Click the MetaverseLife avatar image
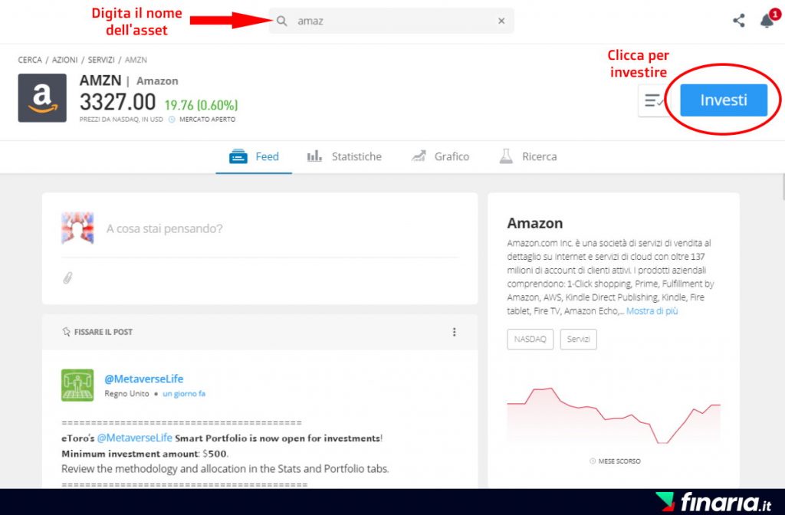 (77, 385)
